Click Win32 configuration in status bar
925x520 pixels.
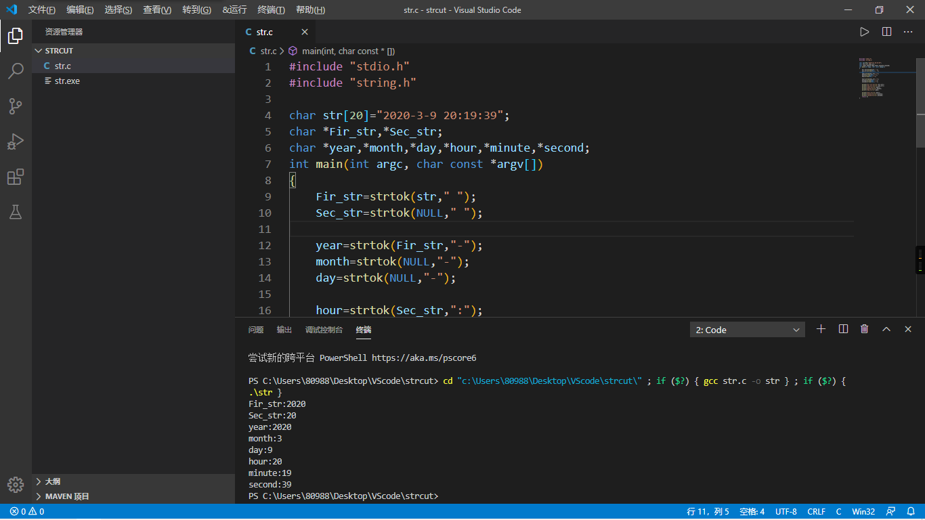[863, 512]
